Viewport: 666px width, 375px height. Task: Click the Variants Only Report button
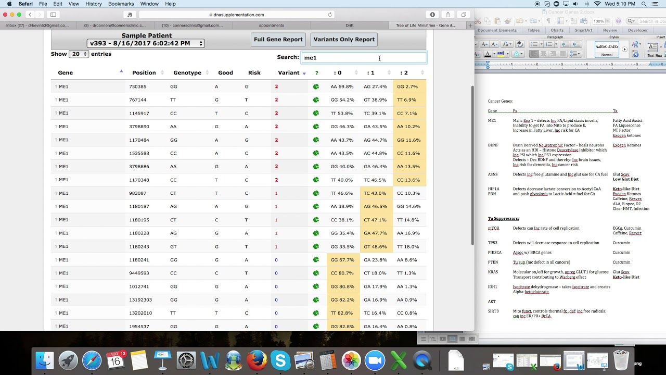click(344, 40)
